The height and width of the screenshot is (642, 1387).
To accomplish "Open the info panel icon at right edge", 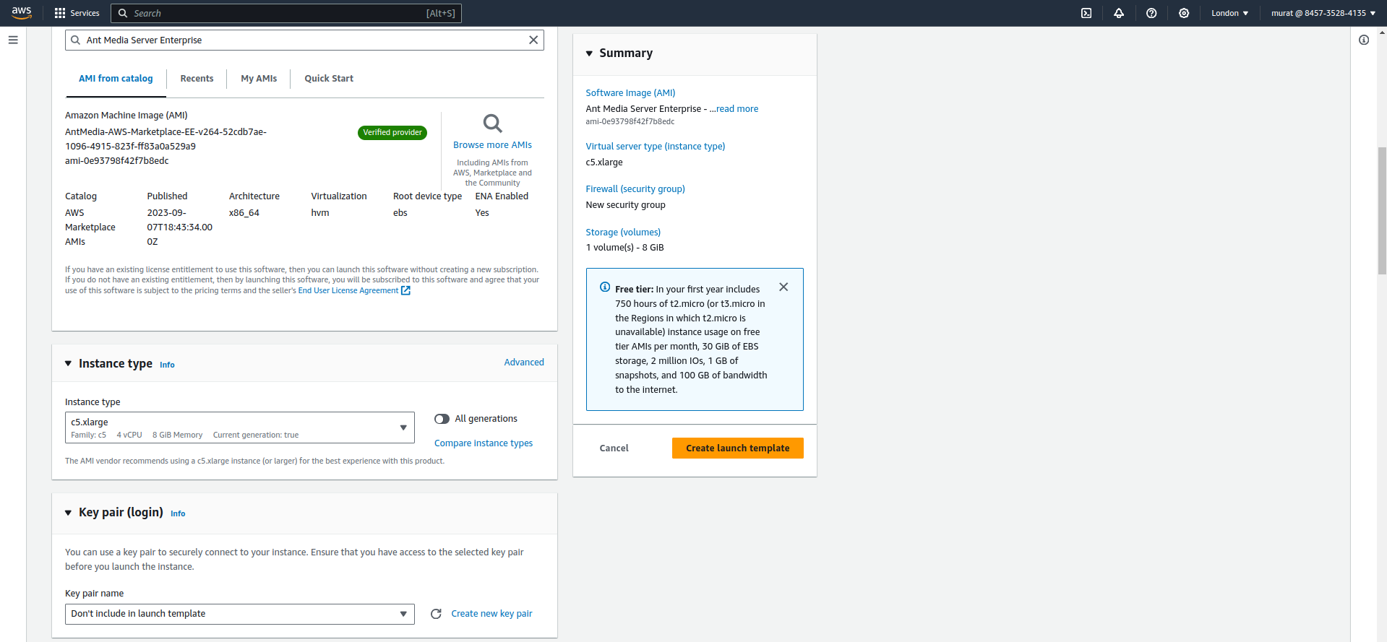I will point(1364,40).
